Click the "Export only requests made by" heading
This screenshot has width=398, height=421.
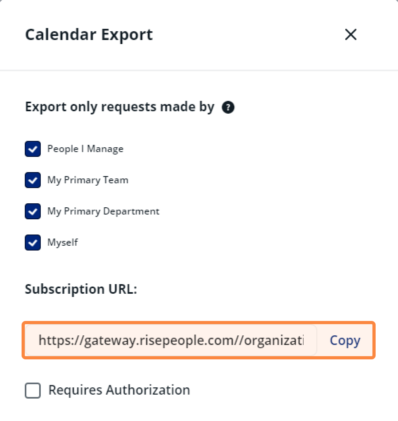click(119, 107)
